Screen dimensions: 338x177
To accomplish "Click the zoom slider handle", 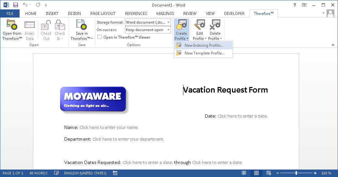I will point(296,173).
